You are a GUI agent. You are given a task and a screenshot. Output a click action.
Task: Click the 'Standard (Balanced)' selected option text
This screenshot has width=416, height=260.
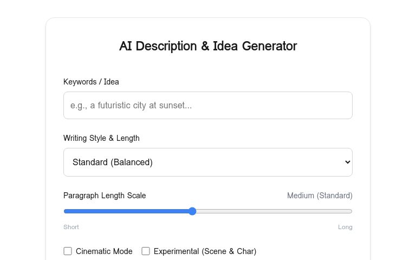(x=113, y=162)
